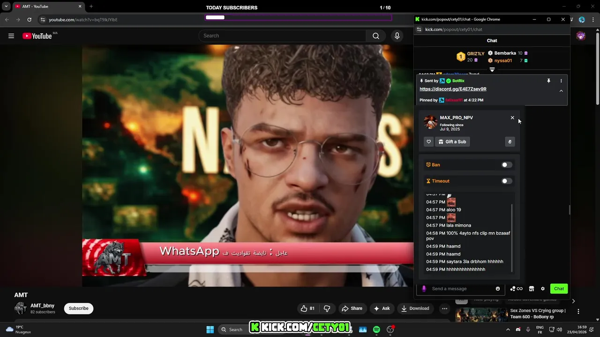Click the Ask button
The width and height of the screenshot is (600, 337).
point(381,308)
